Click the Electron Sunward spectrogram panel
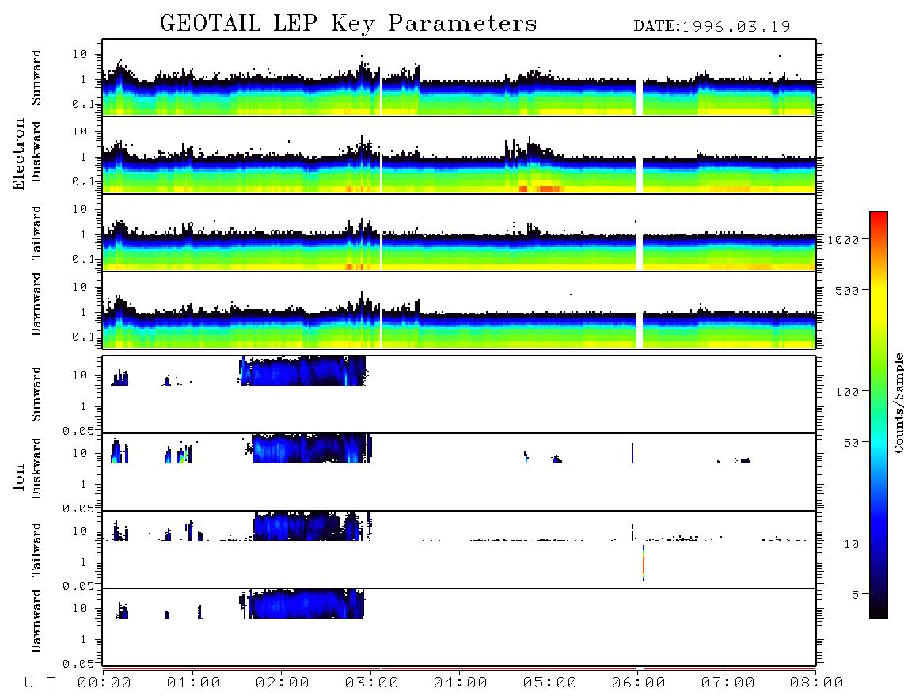 pyautogui.click(x=459, y=78)
